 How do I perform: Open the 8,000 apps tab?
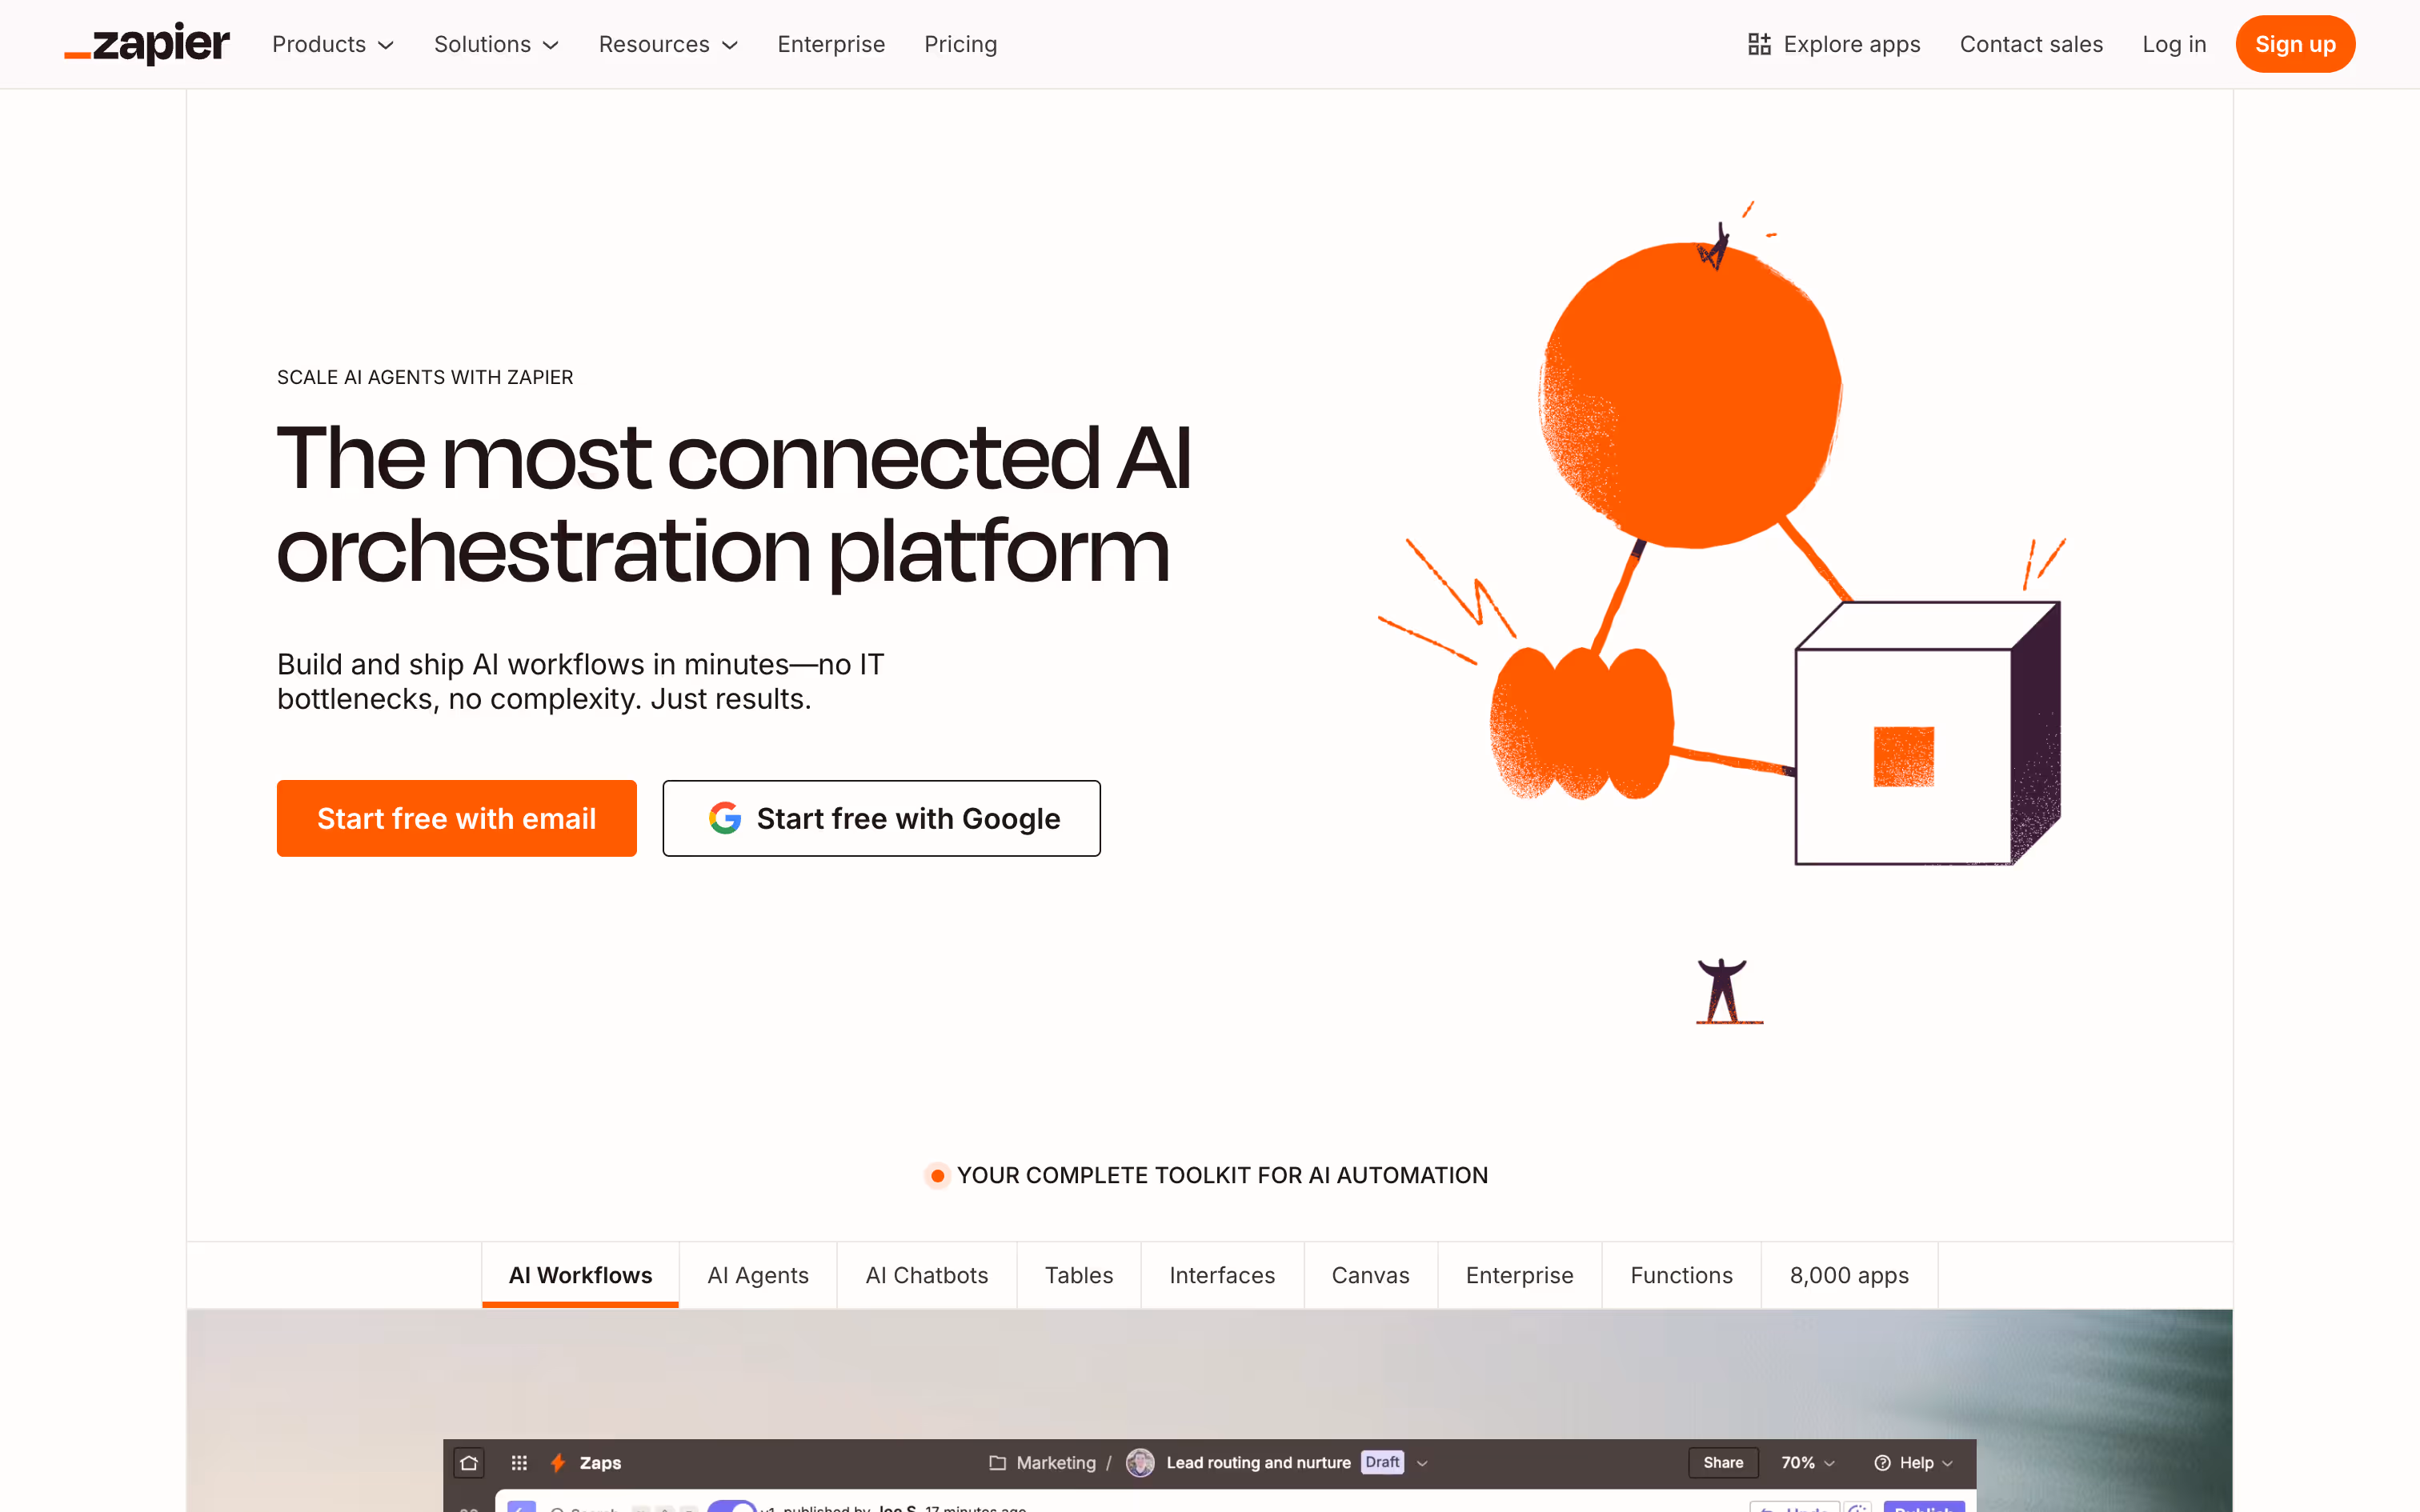(1849, 1275)
